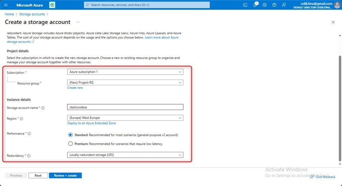Click the info icon beside Performance
This screenshot has width=342, height=186.
point(29,133)
